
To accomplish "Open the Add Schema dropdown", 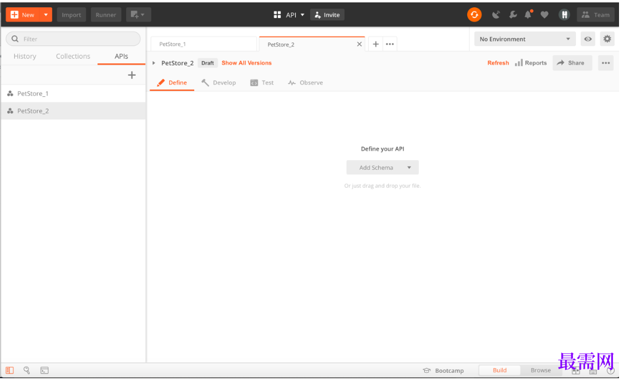I will 382,167.
